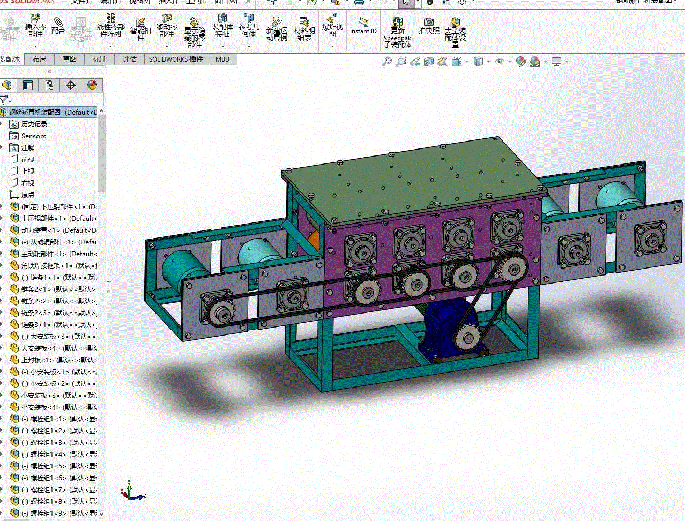Switch to the 草图 (Sketch) tab
This screenshot has height=521, width=685.
point(70,59)
